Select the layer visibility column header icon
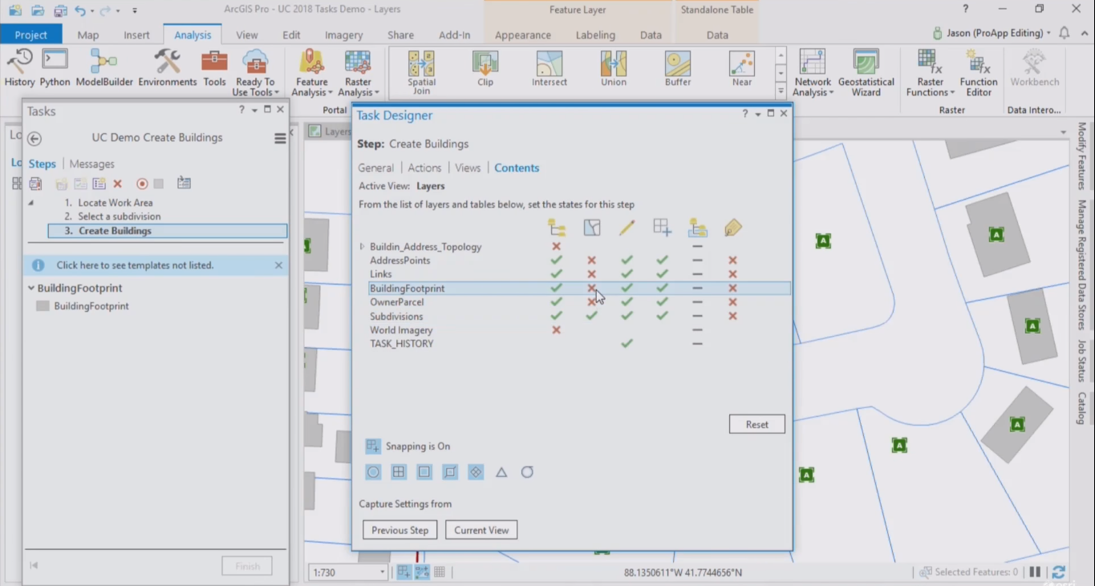The width and height of the screenshot is (1095, 586). coord(557,228)
